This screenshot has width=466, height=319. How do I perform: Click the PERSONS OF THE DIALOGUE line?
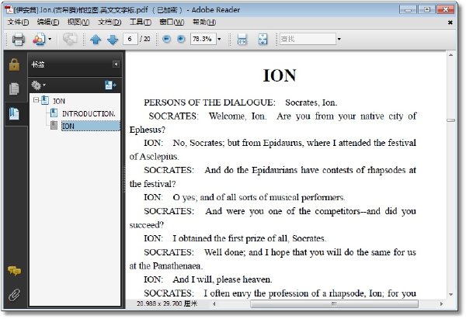(x=241, y=102)
